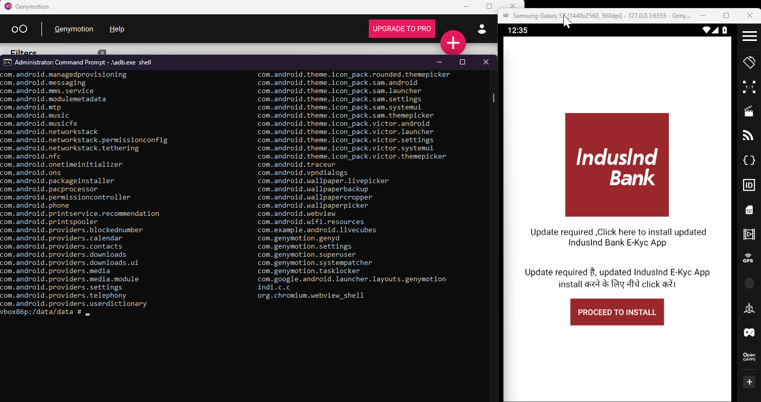Click the com.android.providers.userdictionary line
This screenshot has width=761, height=402.
pyautogui.click(x=73, y=304)
